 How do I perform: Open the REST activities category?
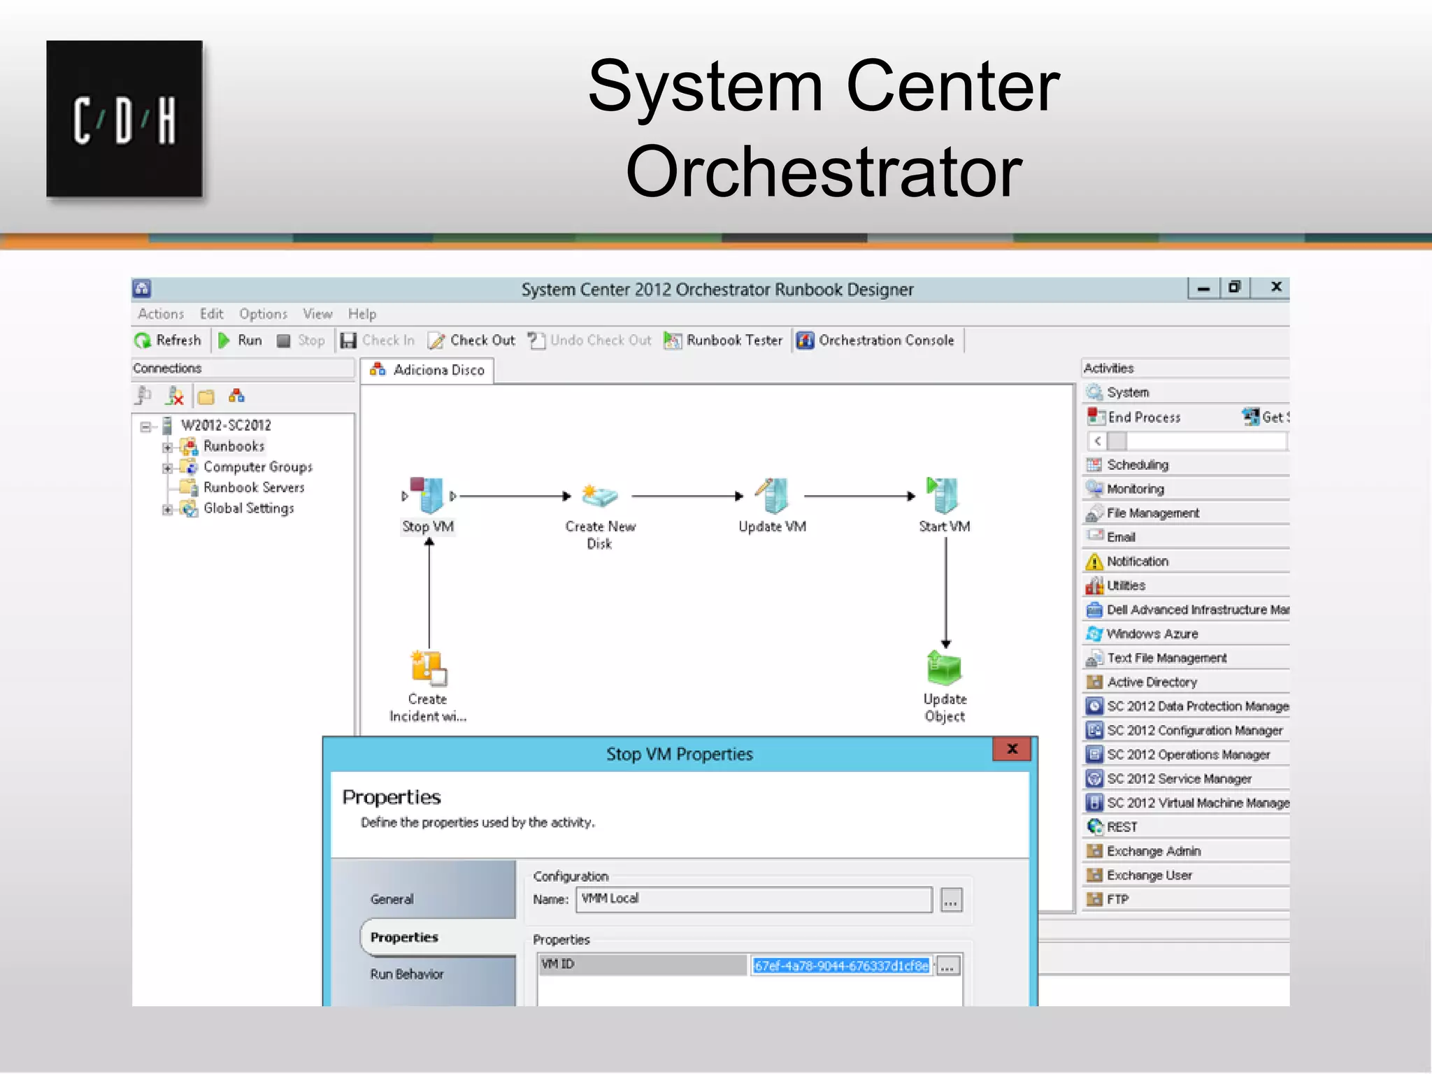pos(1186,827)
